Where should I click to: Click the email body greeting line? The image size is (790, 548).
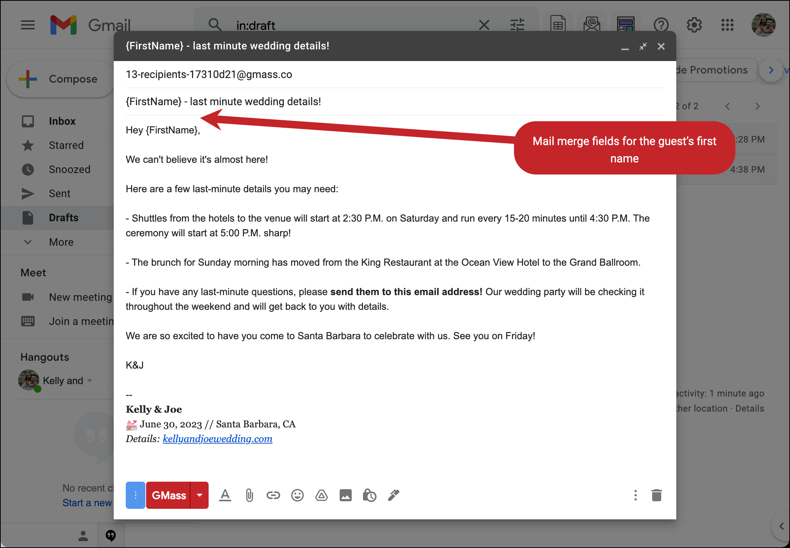(163, 130)
